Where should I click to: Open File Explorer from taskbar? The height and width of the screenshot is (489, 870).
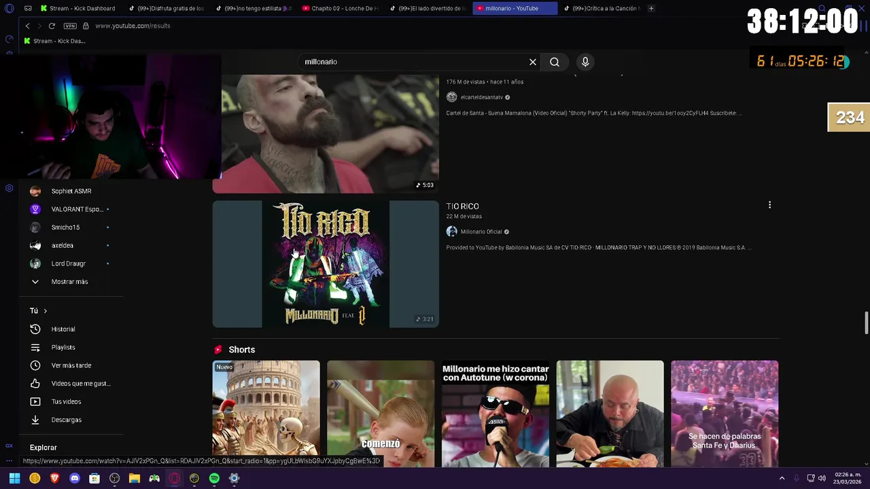tap(135, 478)
